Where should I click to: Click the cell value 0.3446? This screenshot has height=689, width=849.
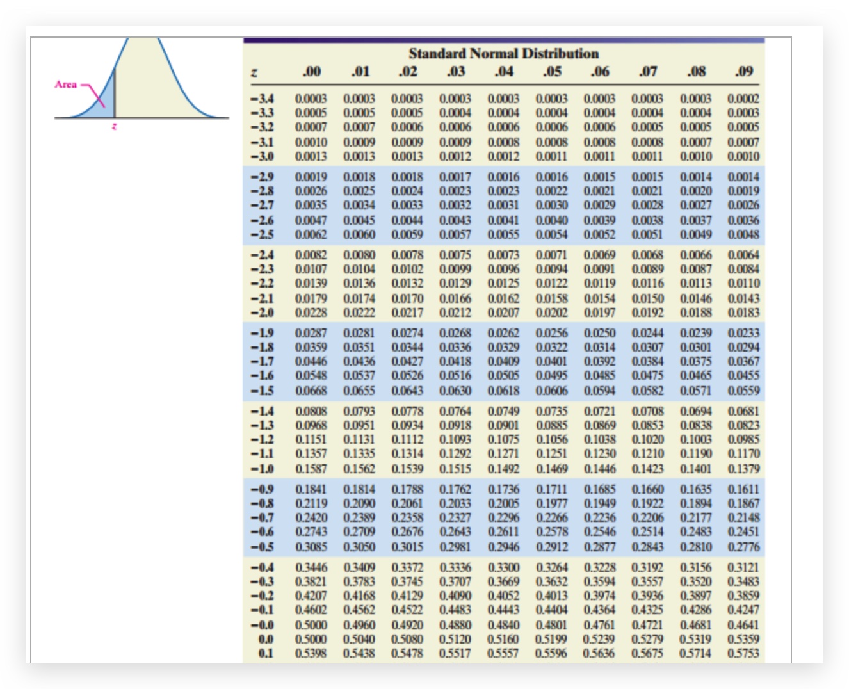pyautogui.click(x=311, y=567)
